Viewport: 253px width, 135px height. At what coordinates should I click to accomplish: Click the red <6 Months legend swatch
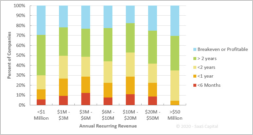pyautogui.click(x=195, y=85)
